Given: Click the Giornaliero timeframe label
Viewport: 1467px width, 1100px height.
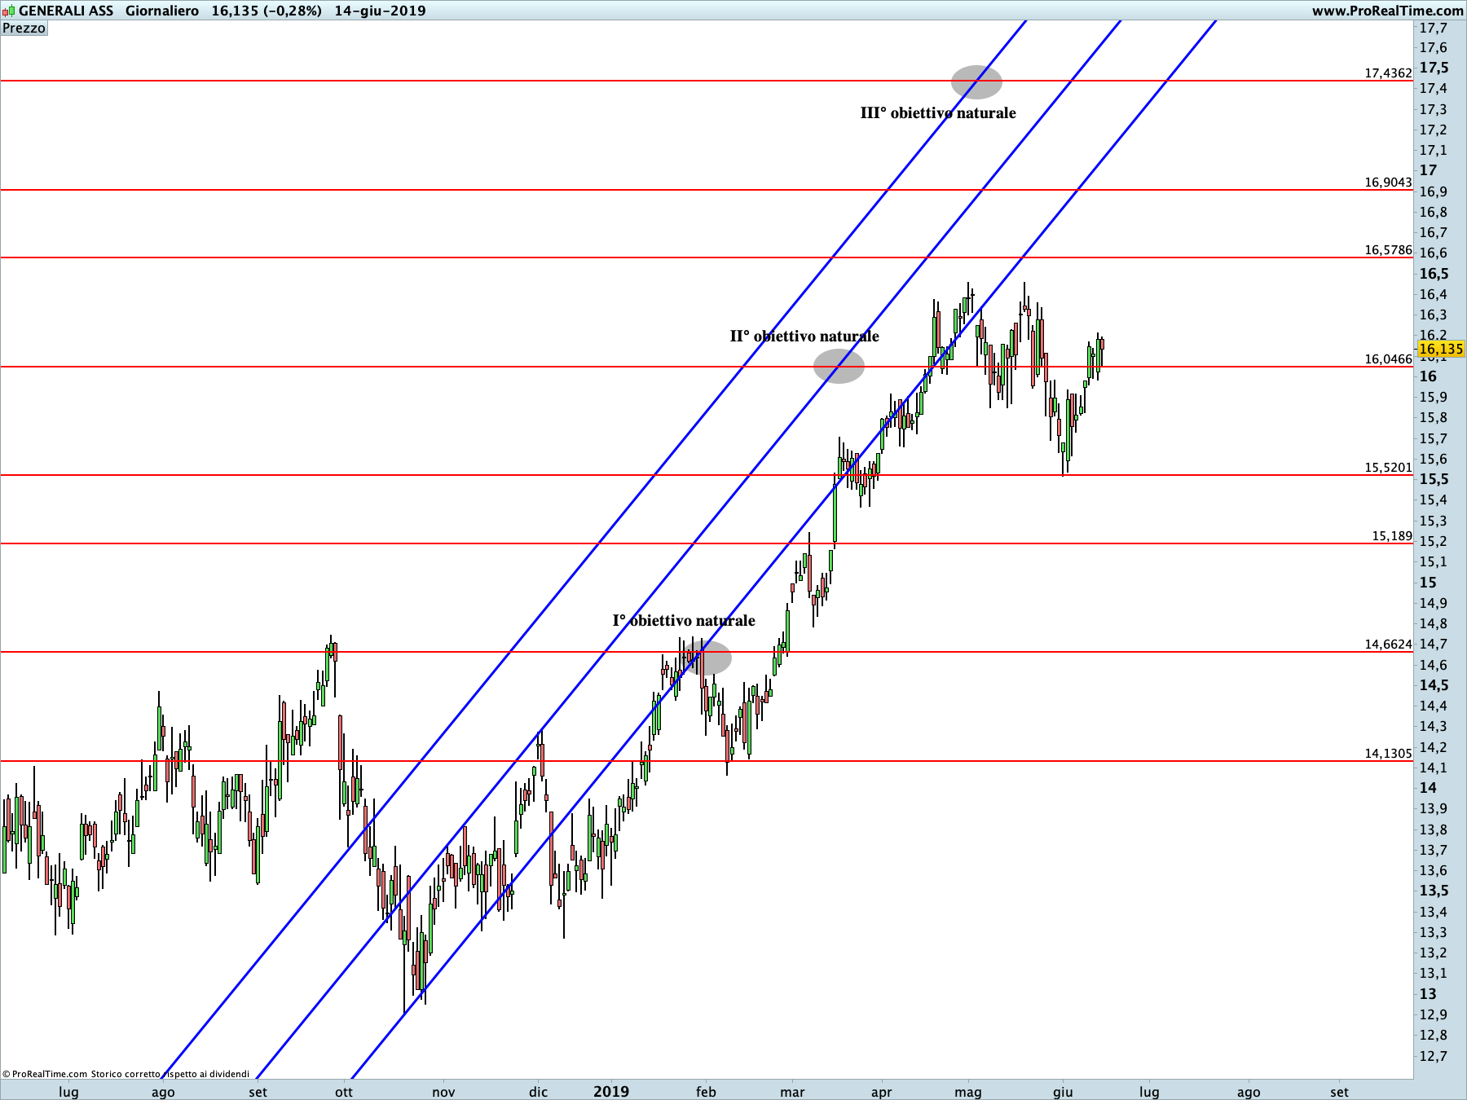Looking at the screenshot, I should (162, 11).
